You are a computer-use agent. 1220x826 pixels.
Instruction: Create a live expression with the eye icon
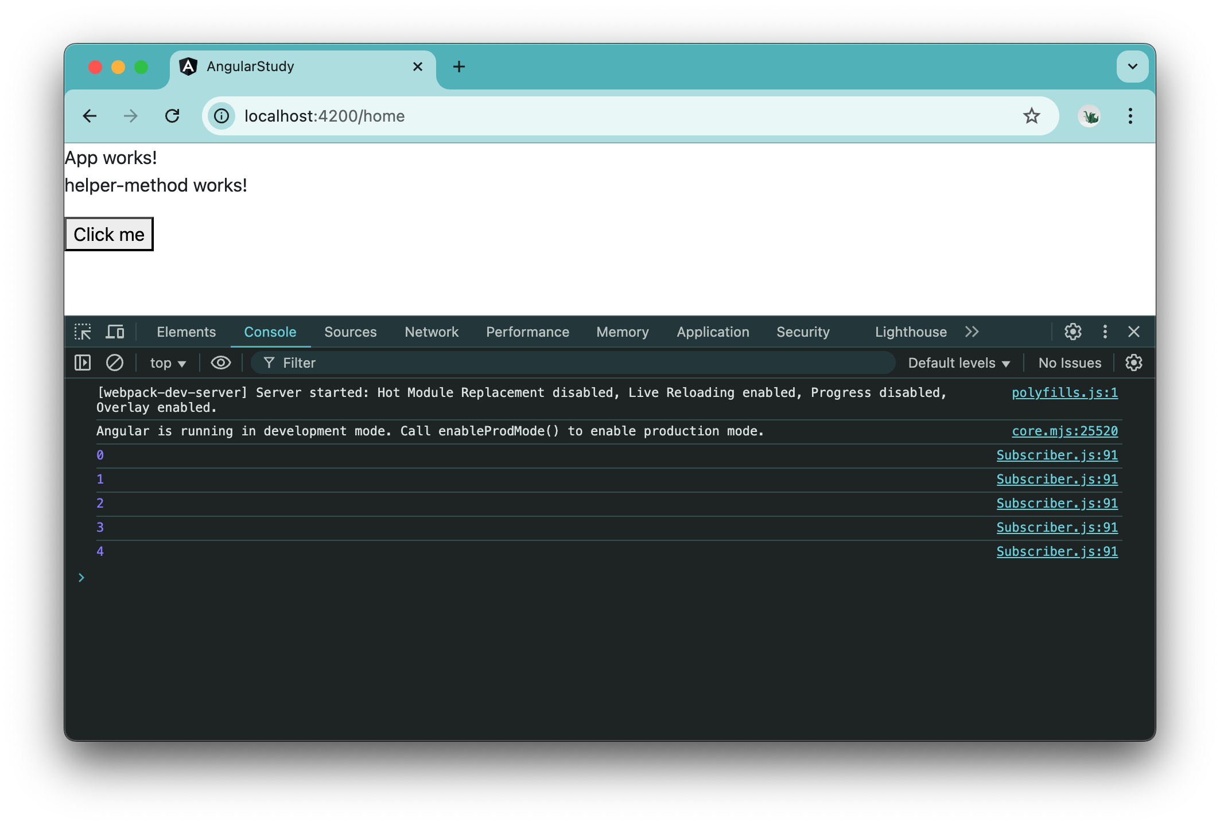220,363
